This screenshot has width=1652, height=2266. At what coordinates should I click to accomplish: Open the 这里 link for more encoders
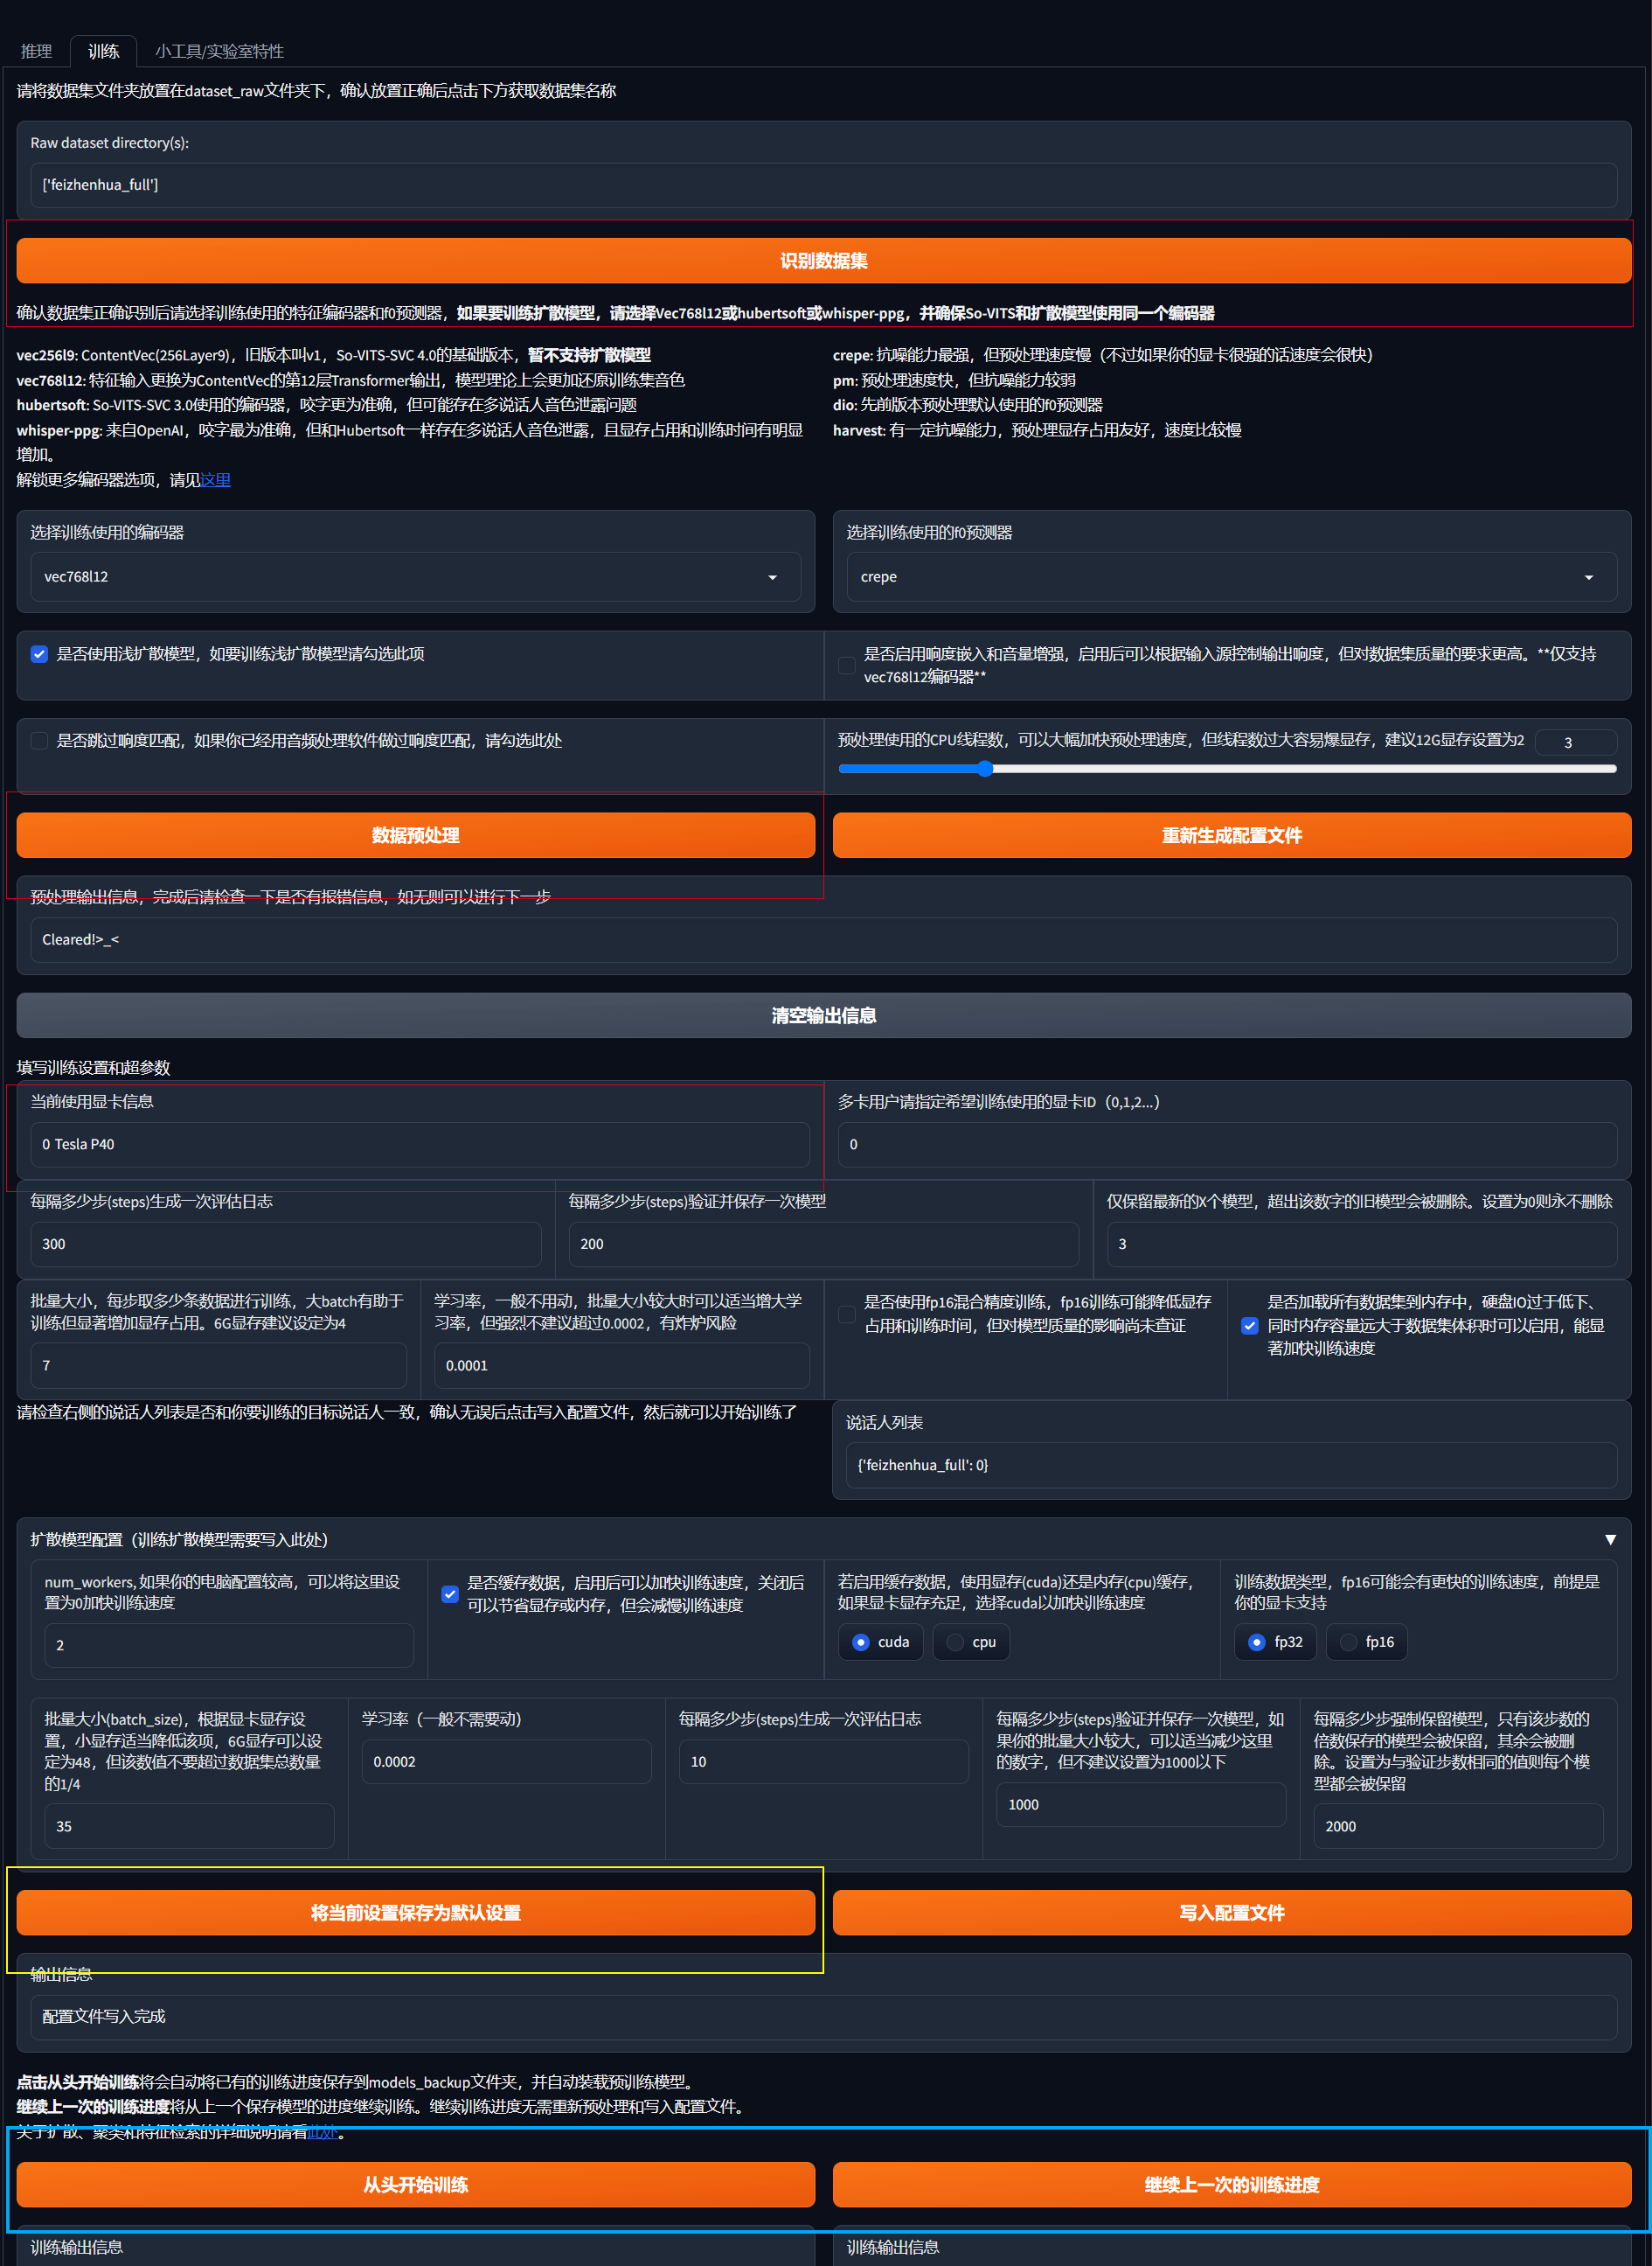tap(215, 480)
